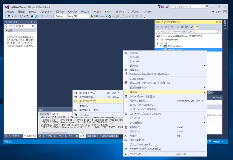Screen dimensions: 233x160
Task: Click Show All Files icon in Solution Explorer
Action: [x=186, y=27]
